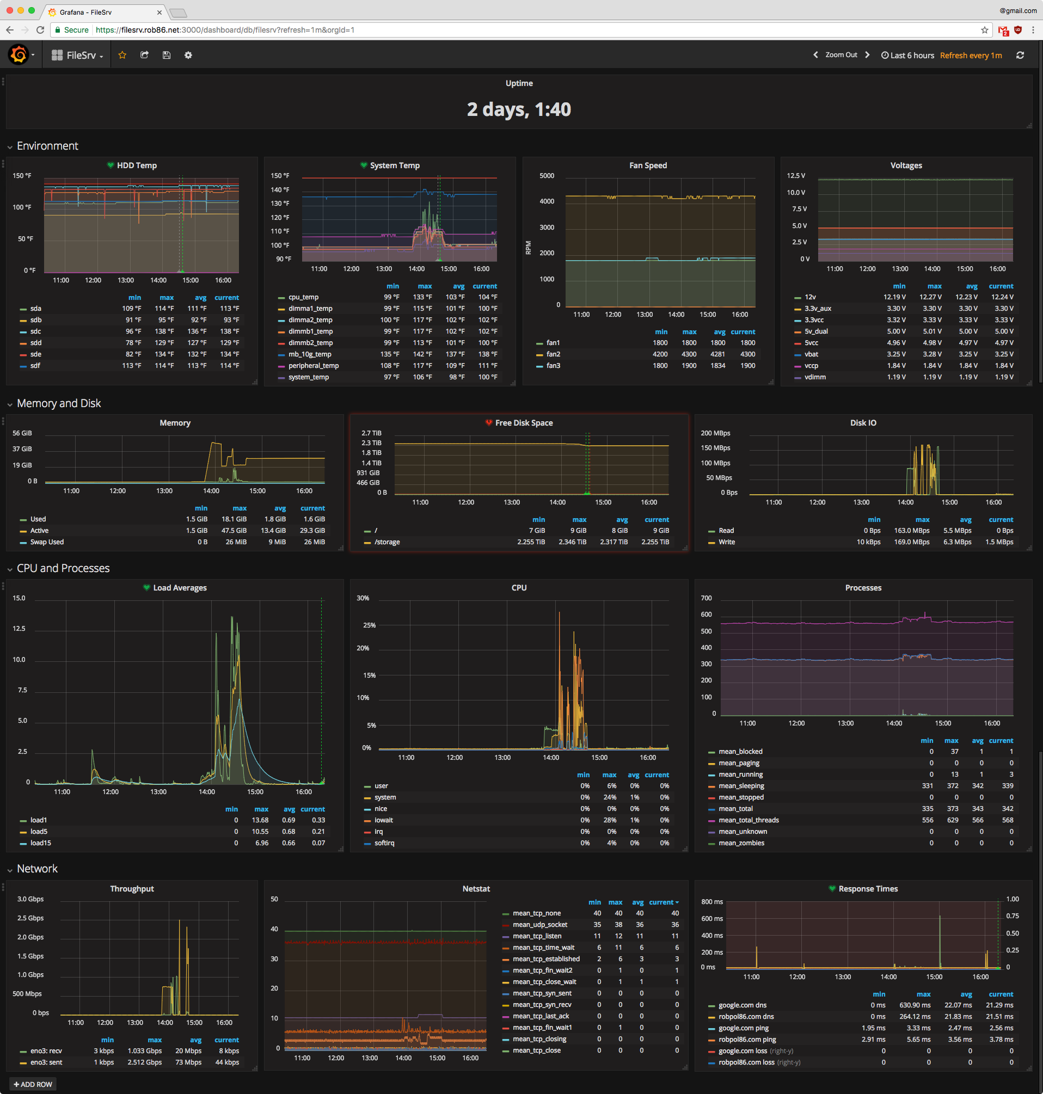This screenshot has width=1043, height=1094.
Task: Sort Netstat legend by current column
Action: click(663, 902)
